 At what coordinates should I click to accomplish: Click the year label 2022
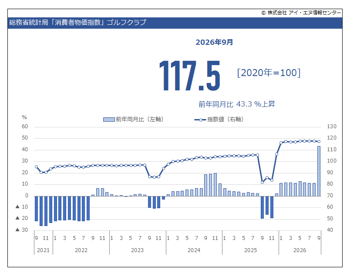(81, 250)
